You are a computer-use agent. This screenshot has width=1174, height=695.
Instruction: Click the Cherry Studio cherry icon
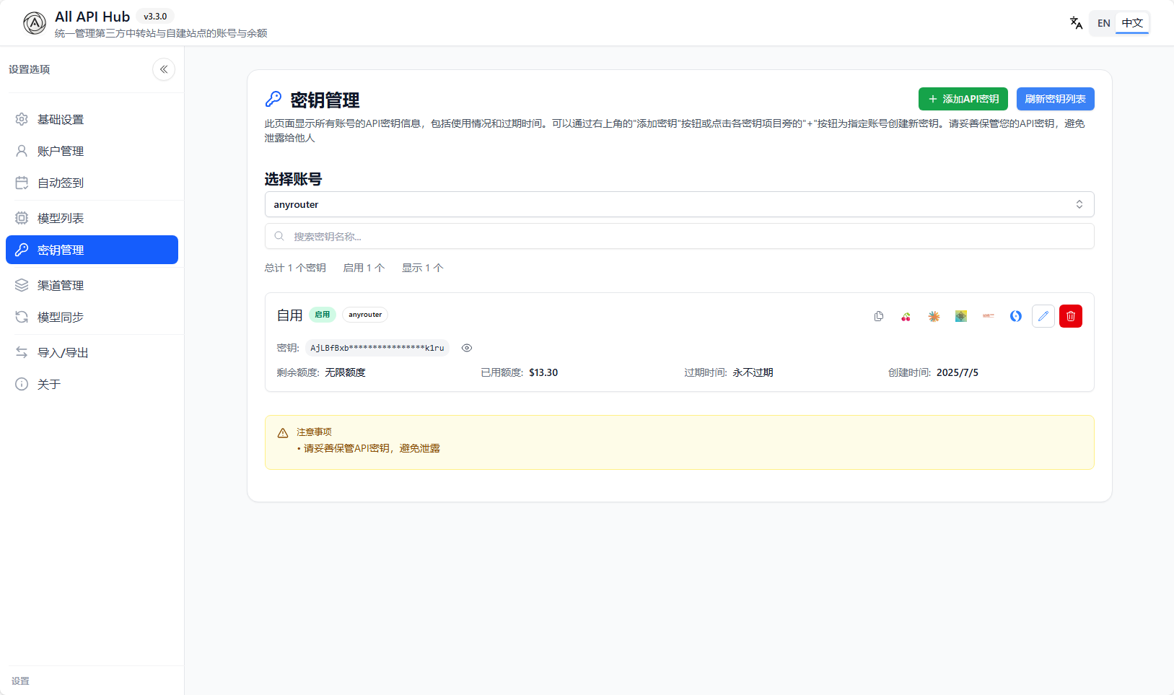tap(906, 316)
